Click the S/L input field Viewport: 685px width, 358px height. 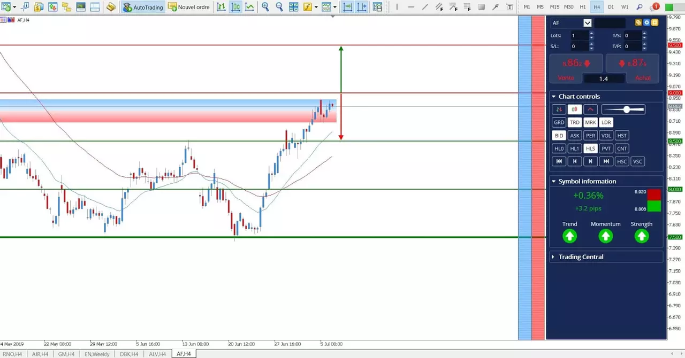point(579,46)
